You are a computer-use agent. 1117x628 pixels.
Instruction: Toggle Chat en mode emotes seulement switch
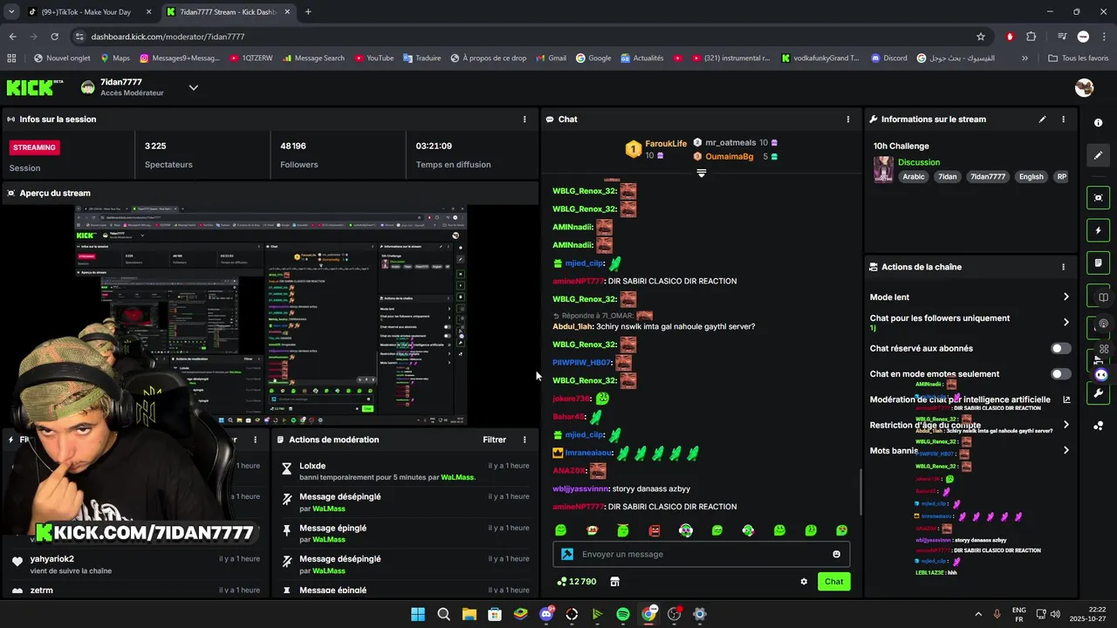[x=1060, y=374]
